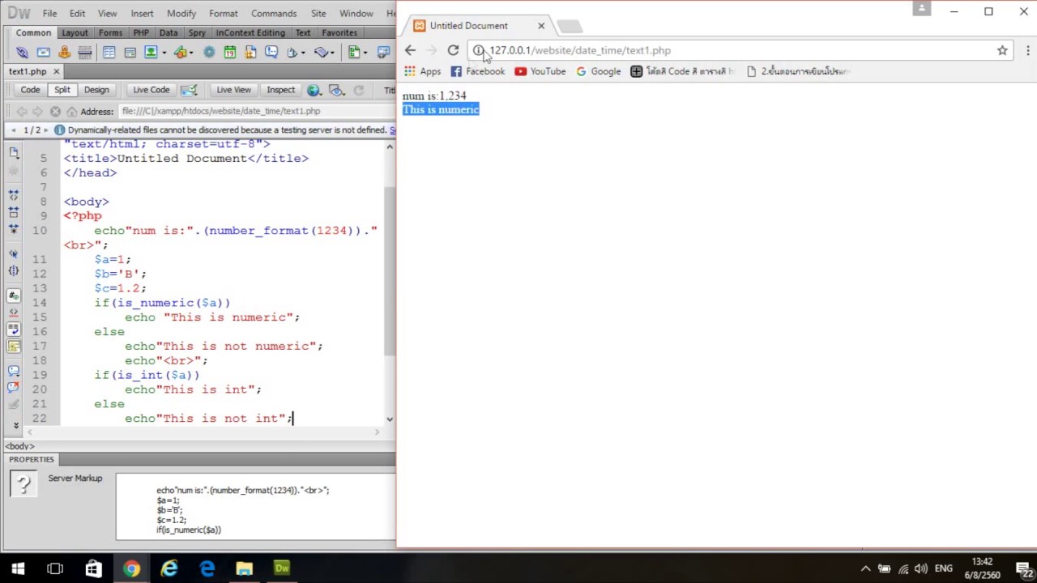The height and width of the screenshot is (583, 1037).
Task: Open the Modify menu
Action: [181, 13]
